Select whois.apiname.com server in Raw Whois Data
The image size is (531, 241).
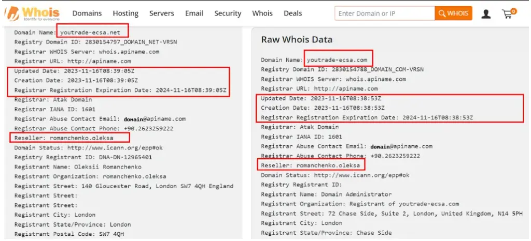(x=376, y=79)
